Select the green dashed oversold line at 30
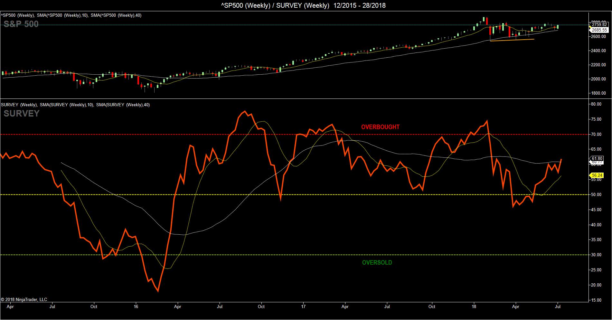This screenshot has height=320, width=612. click(x=294, y=255)
